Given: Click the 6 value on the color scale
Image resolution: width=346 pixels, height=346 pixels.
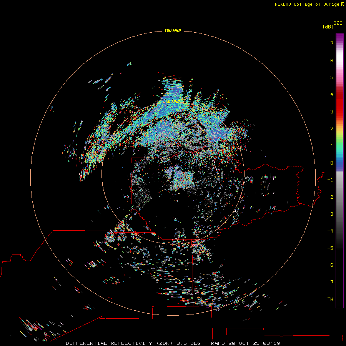Looking at the screenshot, I should [x=332, y=61].
